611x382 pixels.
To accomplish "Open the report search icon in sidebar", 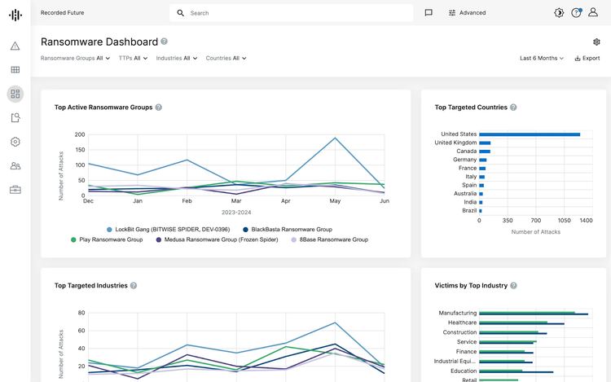I will (x=15, y=117).
